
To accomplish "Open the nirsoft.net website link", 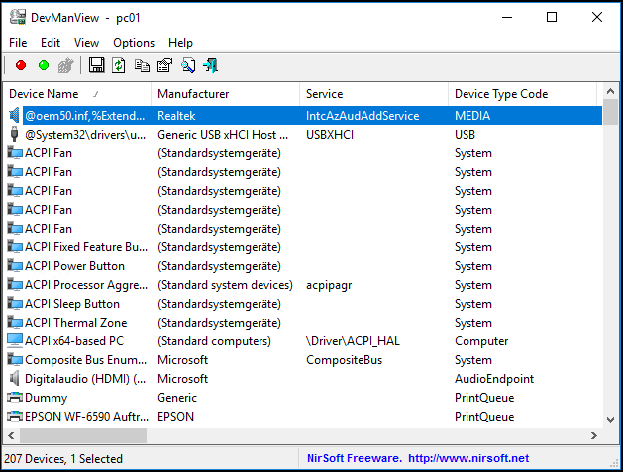I will click(467, 458).
